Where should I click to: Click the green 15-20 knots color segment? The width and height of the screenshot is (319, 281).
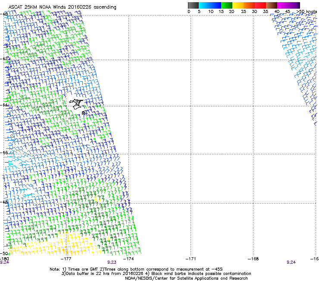[227, 5]
